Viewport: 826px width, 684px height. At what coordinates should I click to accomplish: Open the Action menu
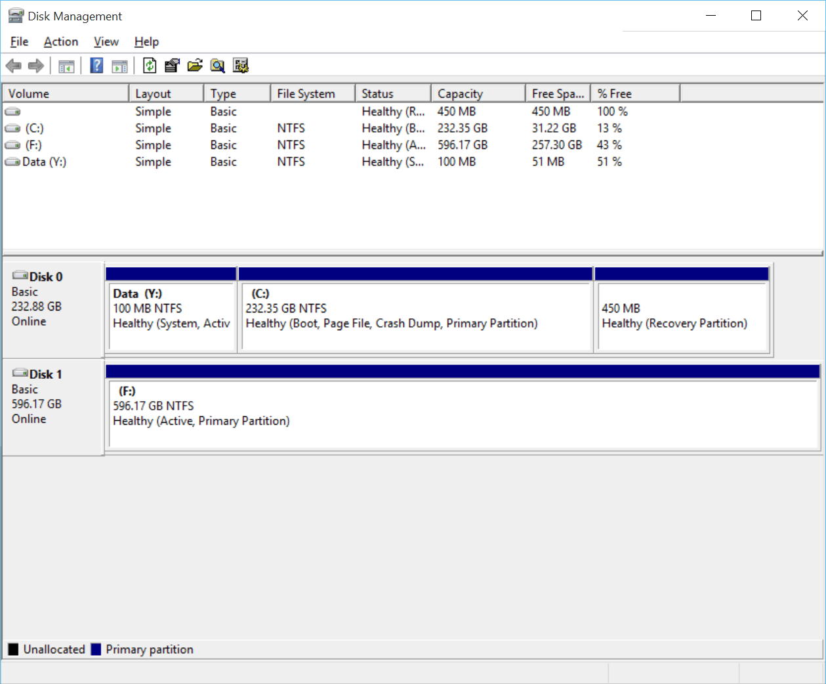coord(61,42)
